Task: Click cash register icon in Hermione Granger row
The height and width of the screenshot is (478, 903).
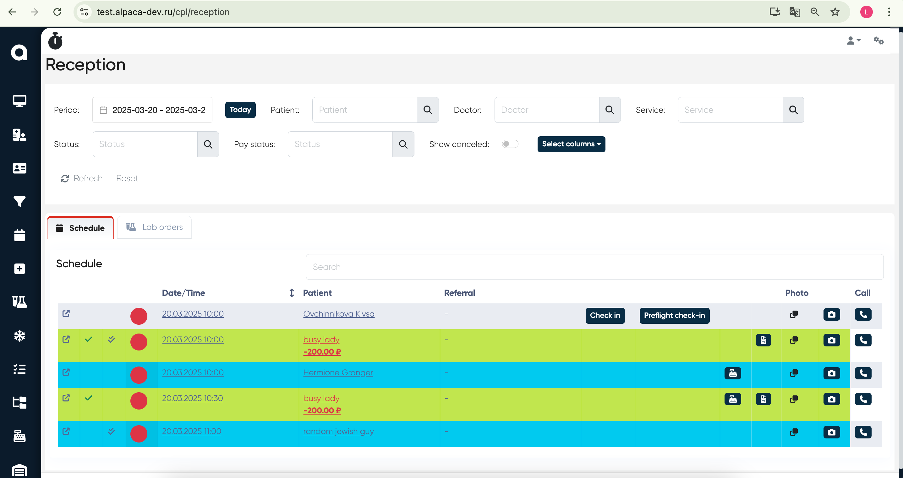Action: (x=732, y=373)
